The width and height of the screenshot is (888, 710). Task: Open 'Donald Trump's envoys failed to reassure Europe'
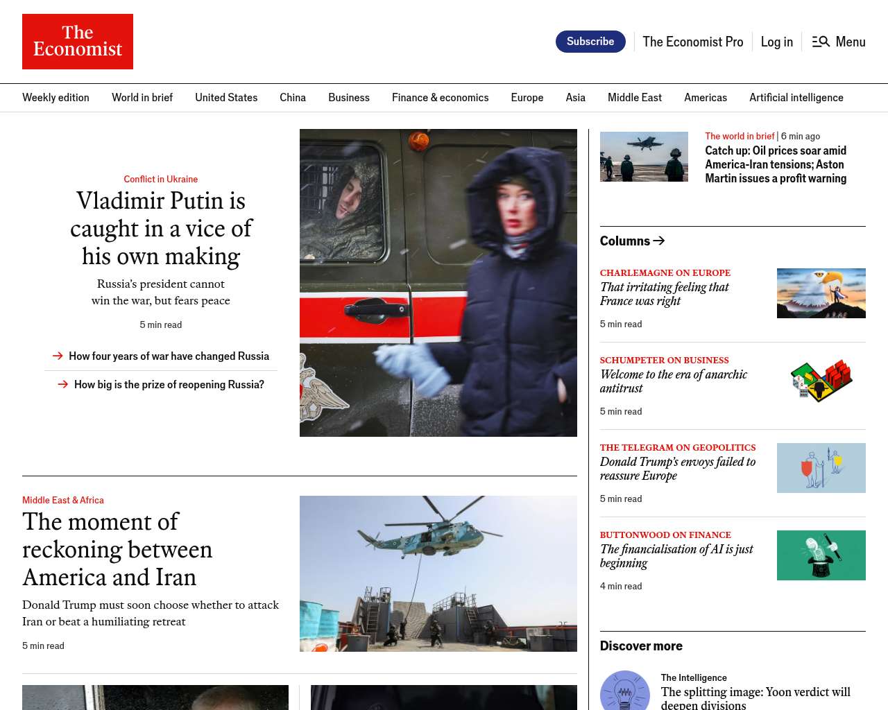[x=678, y=469]
